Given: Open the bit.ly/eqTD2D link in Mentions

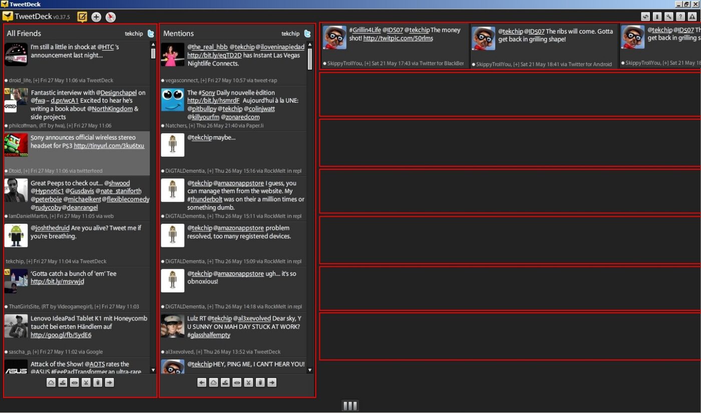Looking at the screenshot, I should click(x=214, y=55).
